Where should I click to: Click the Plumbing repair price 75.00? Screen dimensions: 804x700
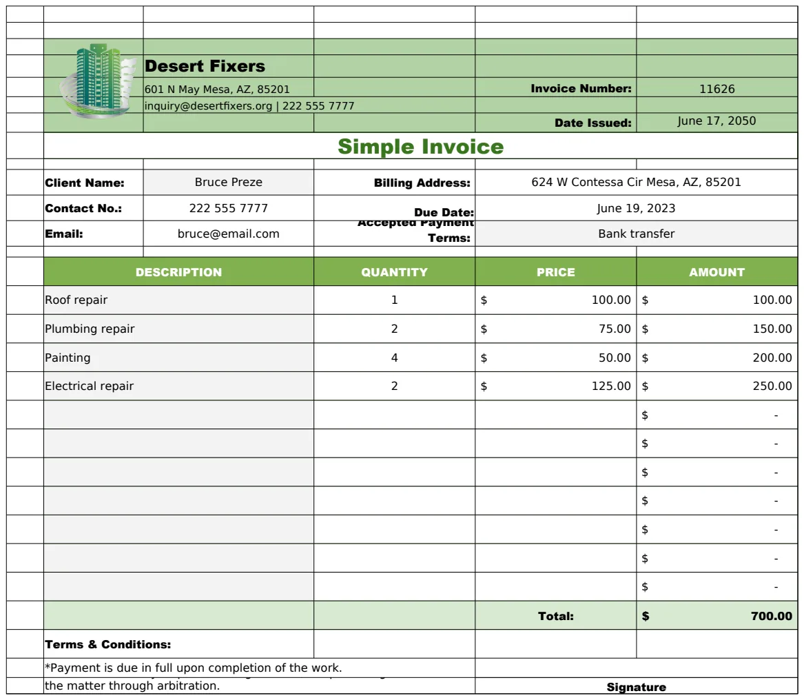[556, 329]
